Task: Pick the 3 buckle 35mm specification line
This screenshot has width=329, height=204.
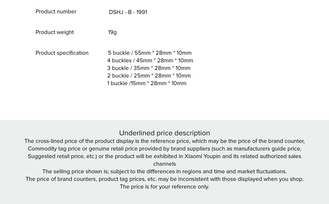Action: tap(149, 68)
